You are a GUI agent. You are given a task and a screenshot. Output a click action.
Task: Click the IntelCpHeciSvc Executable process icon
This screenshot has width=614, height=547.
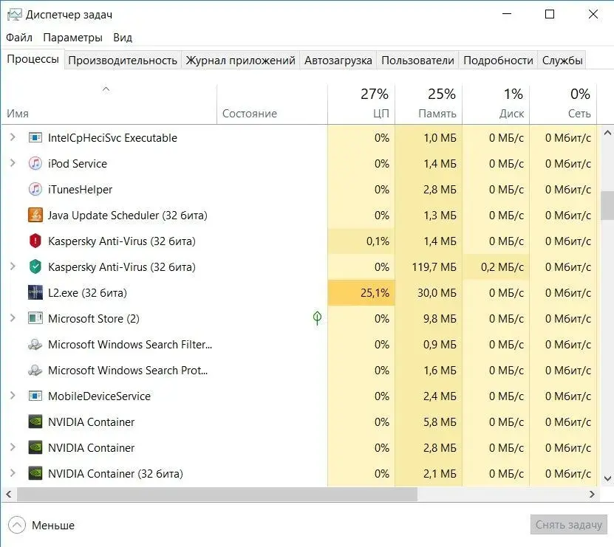[x=35, y=138]
